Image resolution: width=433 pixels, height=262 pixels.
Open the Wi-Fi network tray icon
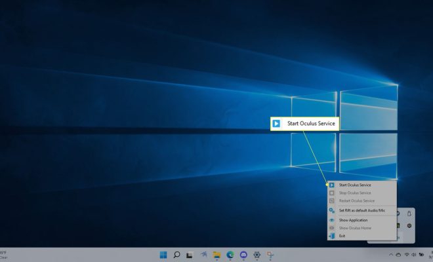(x=407, y=255)
